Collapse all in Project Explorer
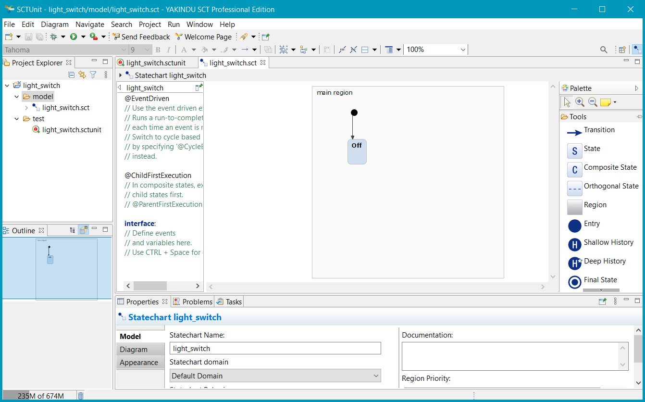 pos(71,75)
